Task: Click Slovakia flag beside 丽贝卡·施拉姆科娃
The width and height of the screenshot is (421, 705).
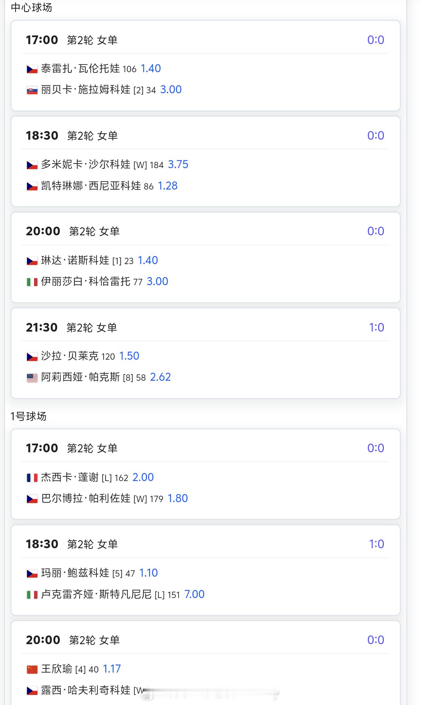Action: pyautogui.click(x=32, y=90)
